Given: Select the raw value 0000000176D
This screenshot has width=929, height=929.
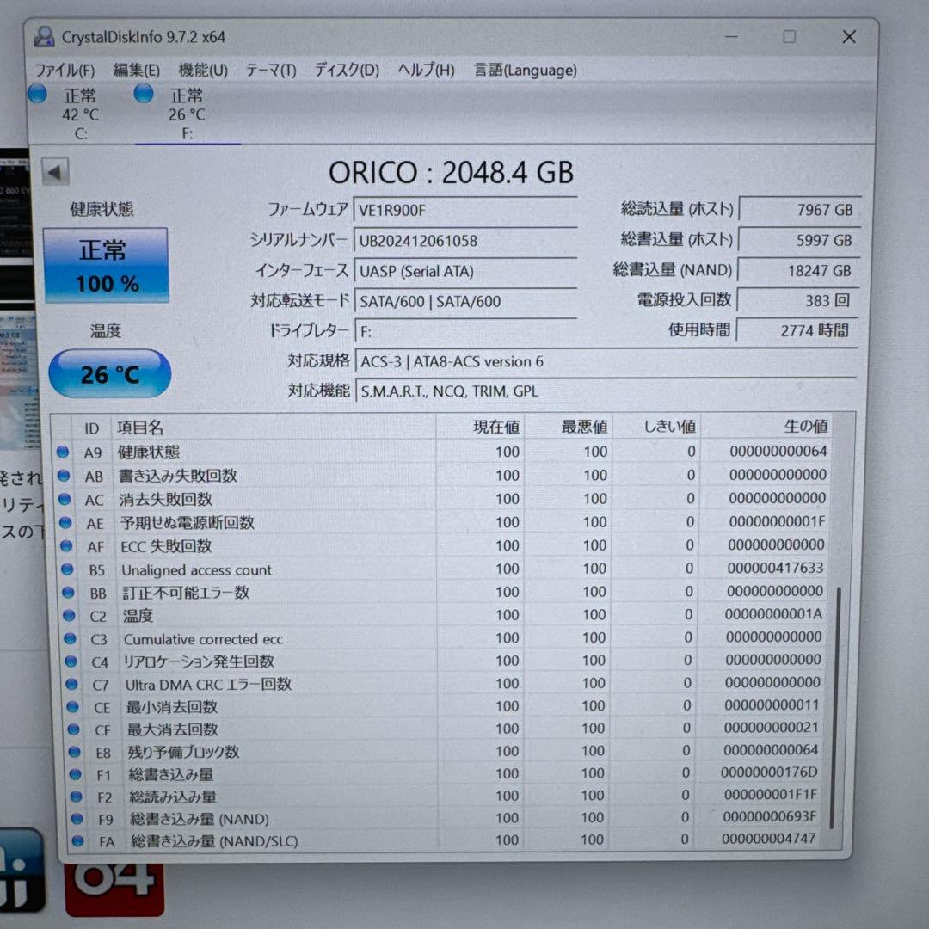Looking at the screenshot, I should point(769,772).
